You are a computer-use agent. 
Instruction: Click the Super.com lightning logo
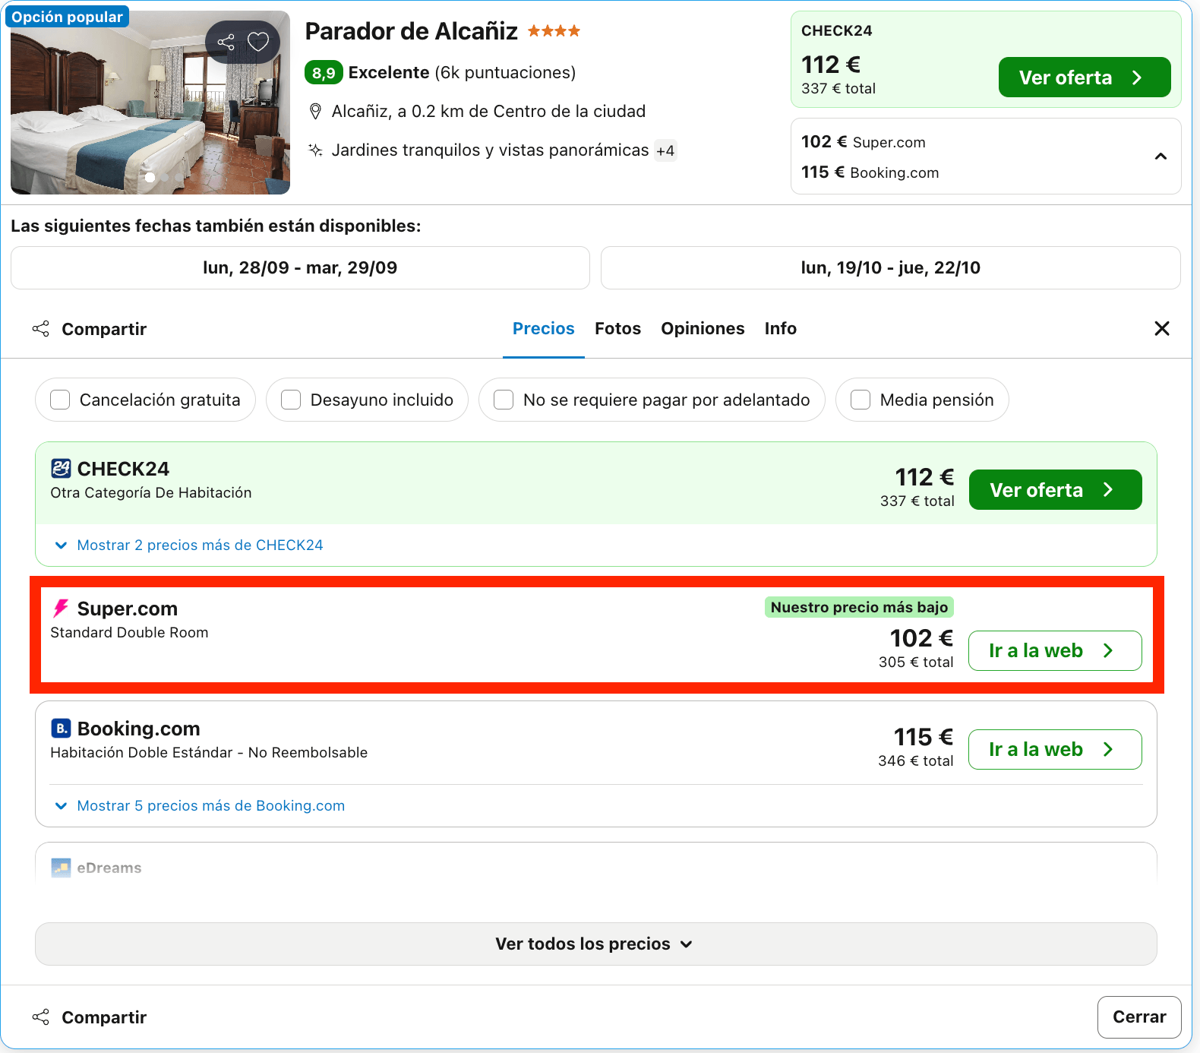(61, 608)
